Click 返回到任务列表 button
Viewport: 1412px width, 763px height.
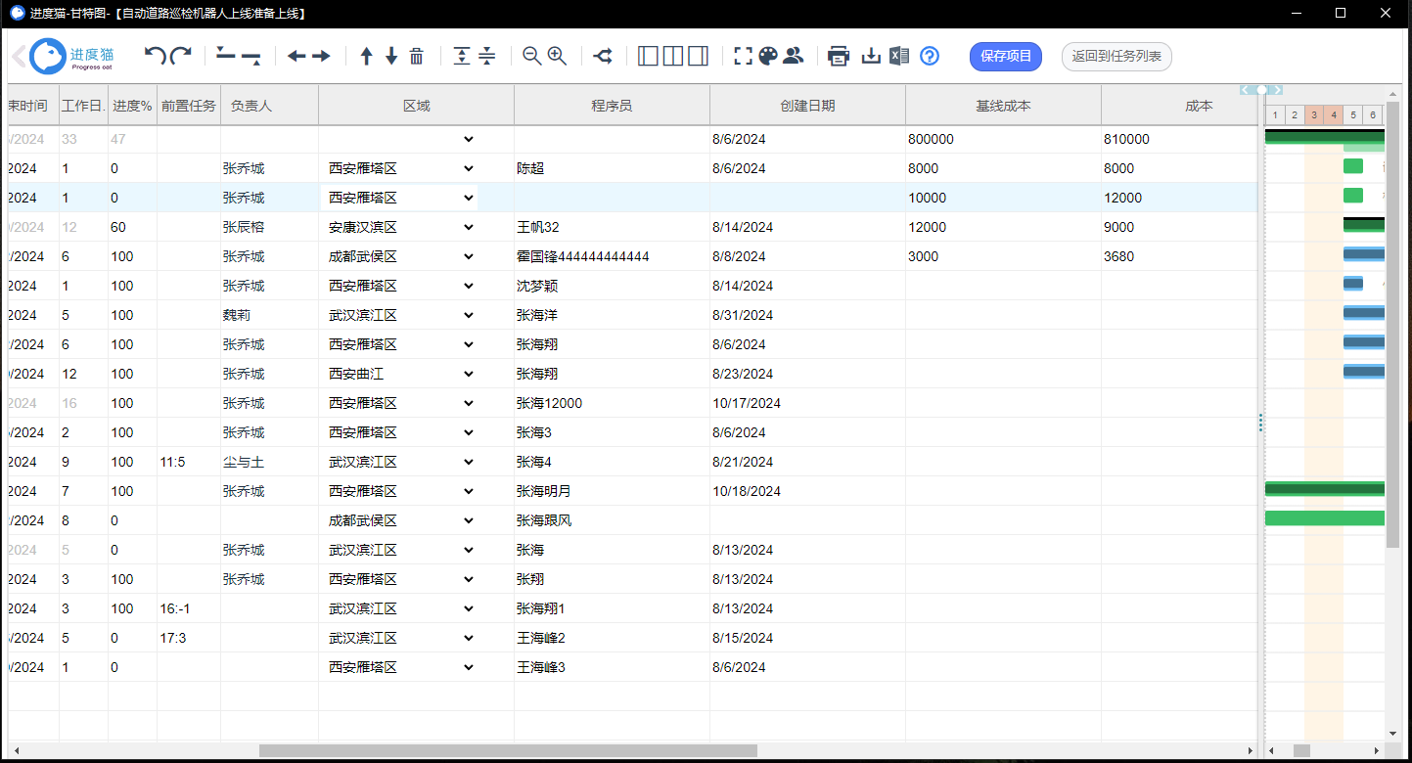(x=1116, y=57)
